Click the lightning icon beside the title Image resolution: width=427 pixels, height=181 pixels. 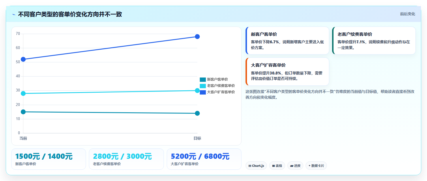[14, 14]
